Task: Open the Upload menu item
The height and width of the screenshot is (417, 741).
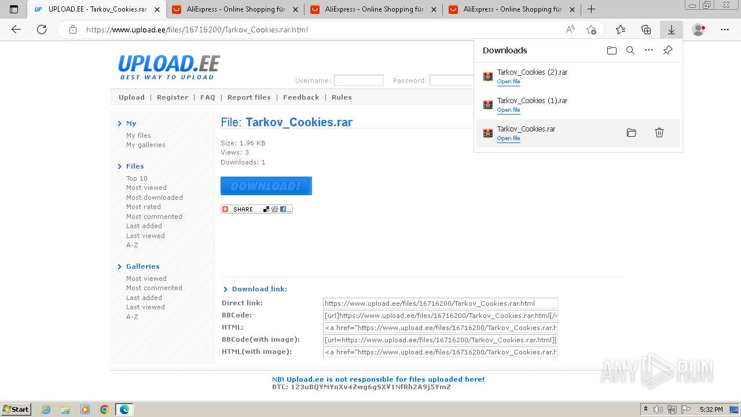Action: [131, 97]
